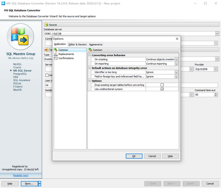Open the dropdown left of Provider

click(191, 69)
